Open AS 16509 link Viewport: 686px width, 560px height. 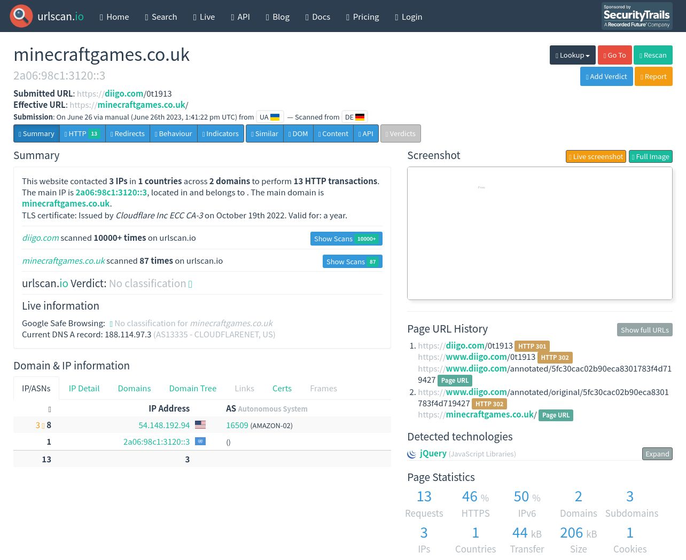(x=237, y=425)
